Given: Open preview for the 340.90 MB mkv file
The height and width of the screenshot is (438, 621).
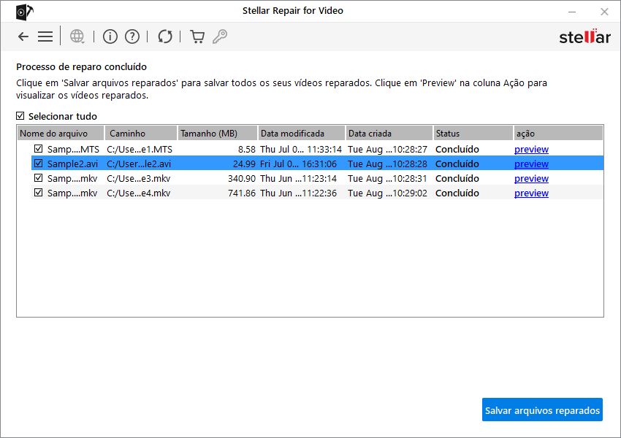Looking at the screenshot, I should (531, 178).
